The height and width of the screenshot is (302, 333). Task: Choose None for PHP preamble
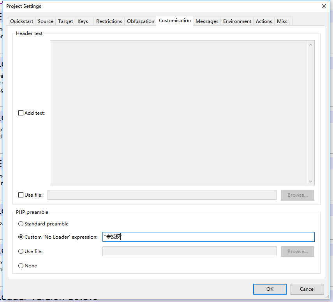pos(21,265)
